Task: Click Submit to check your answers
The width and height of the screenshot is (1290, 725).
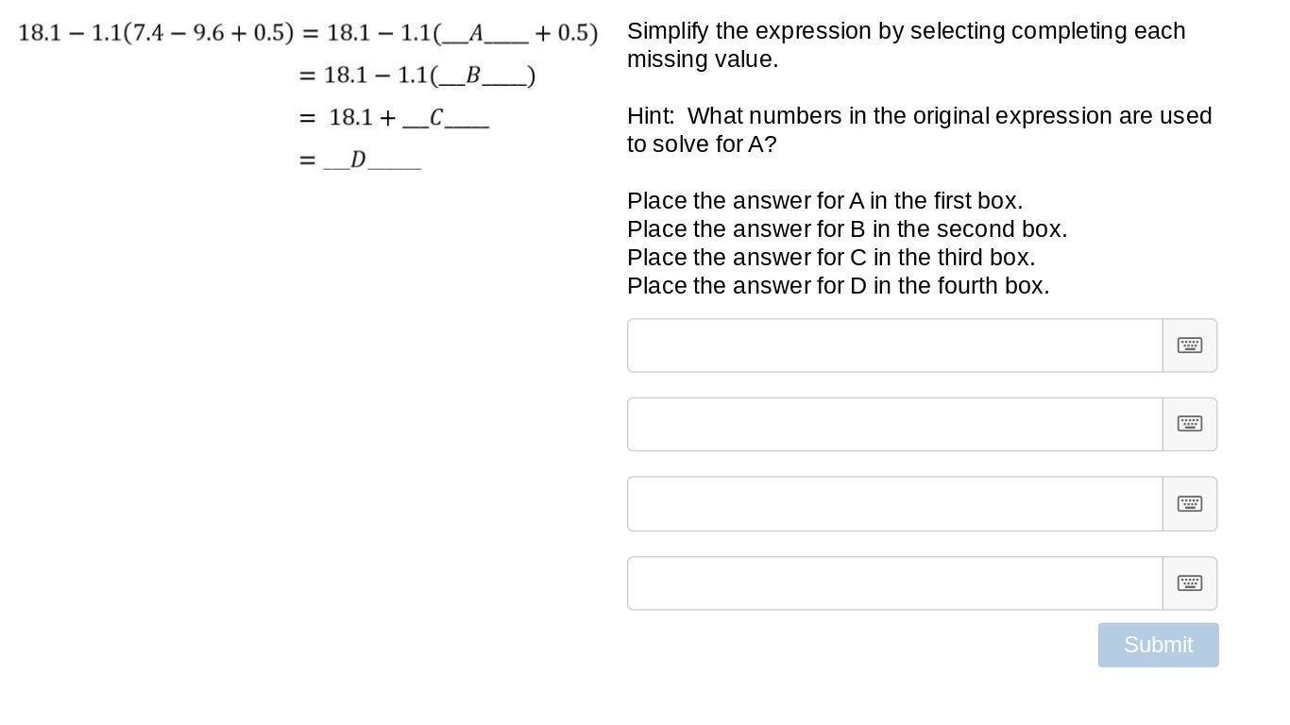Action: 1158,645
